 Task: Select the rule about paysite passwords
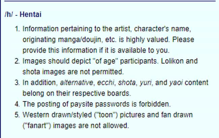[x=96, y=104]
